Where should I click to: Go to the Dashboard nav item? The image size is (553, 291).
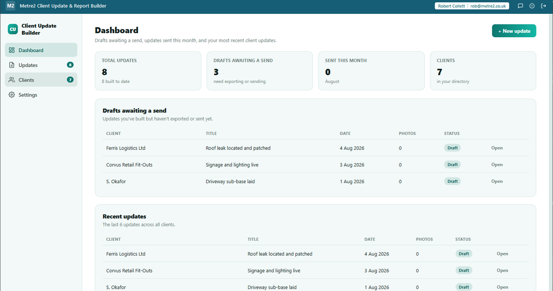pos(41,50)
